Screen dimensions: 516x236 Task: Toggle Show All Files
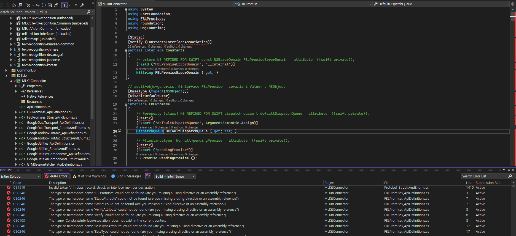coord(56,5)
